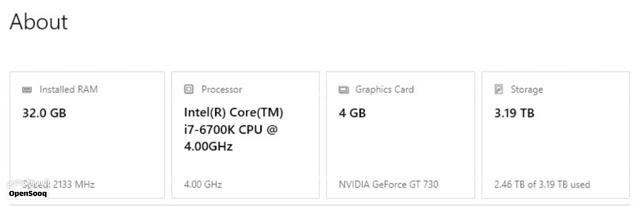Select the 32.0 GB RAM value
This screenshot has width=641, height=206.
click(x=44, y=113)
